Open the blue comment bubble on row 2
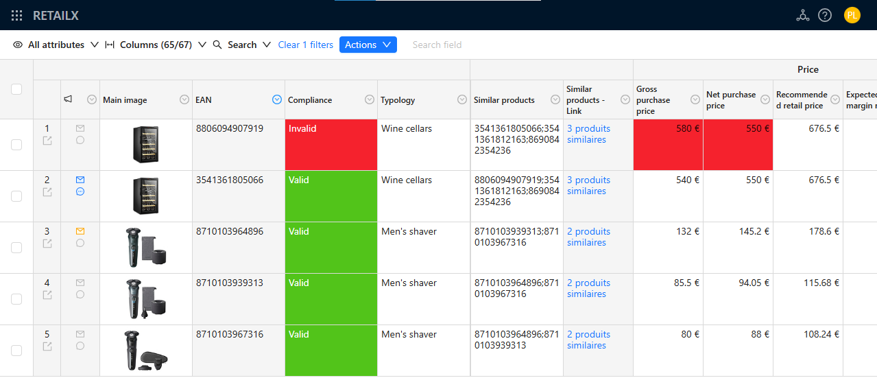Image resolution: width=877 pixels, height=378 pixels. pyautogui.click(x=80, y=191)
